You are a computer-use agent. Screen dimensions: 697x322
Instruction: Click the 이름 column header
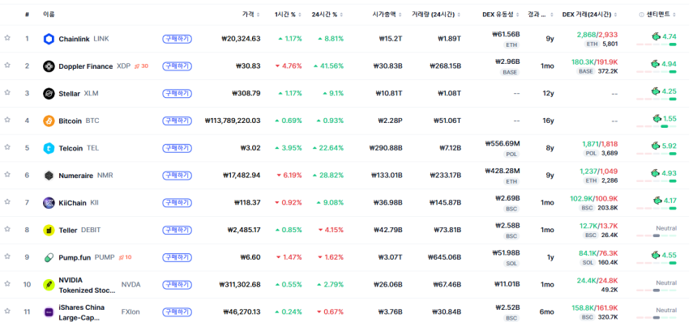tap(49, 15)
